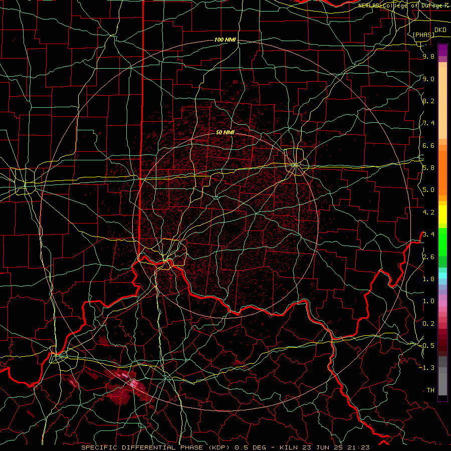Click the 9.0 value on the color scale
The width and height of the screenshot is (451, 451).
(428, 79)
